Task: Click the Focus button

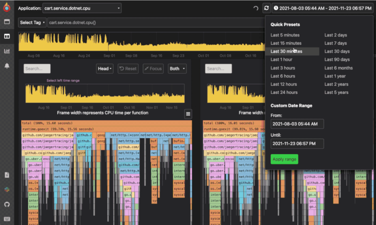Action: 153,69
